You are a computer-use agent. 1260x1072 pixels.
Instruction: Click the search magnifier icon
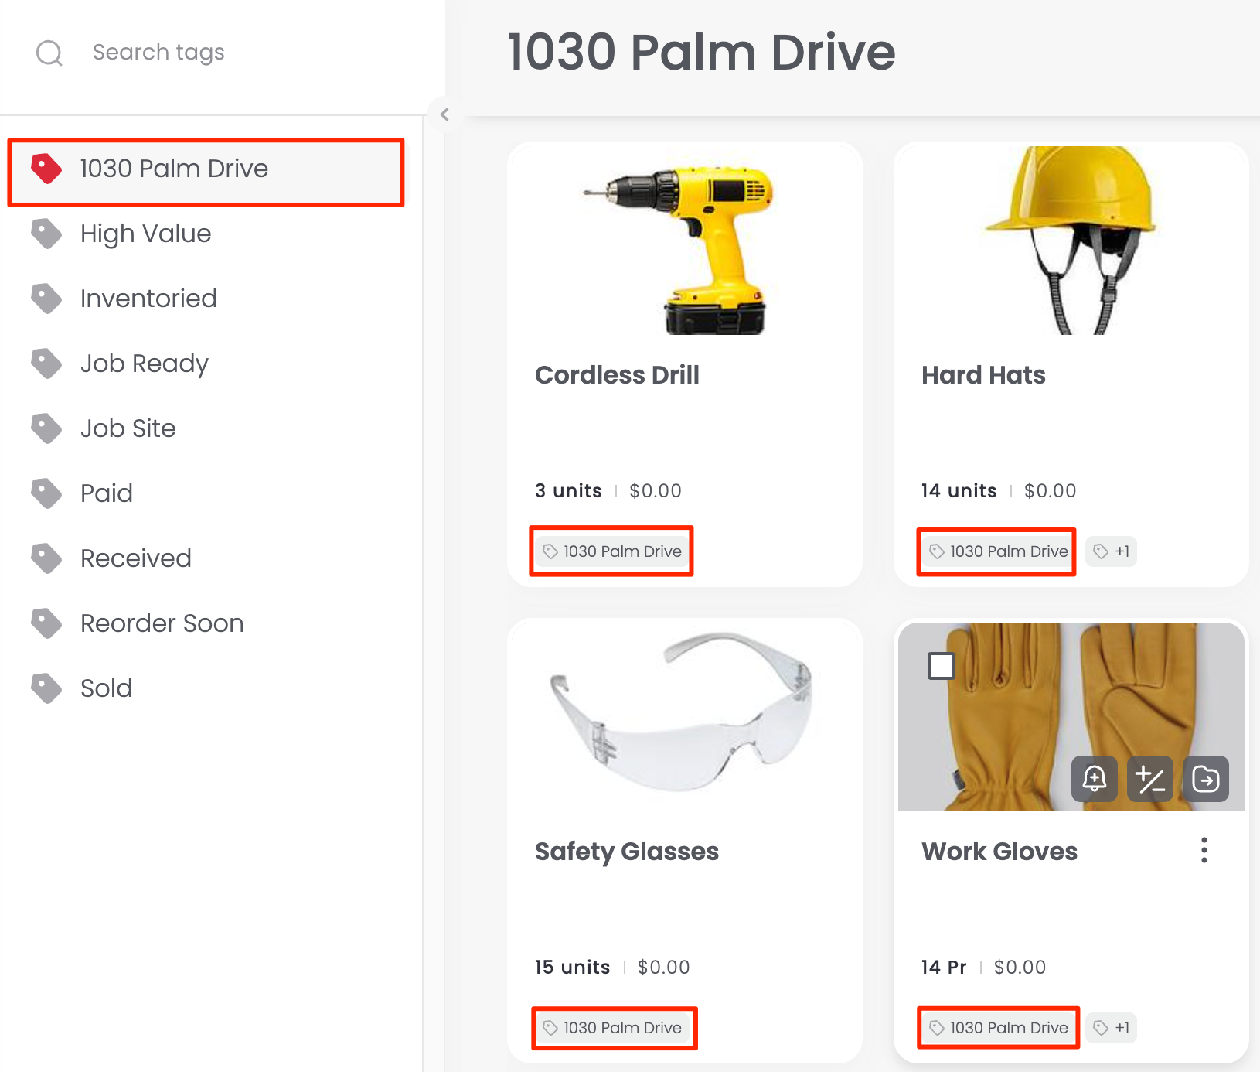[49, 53]
